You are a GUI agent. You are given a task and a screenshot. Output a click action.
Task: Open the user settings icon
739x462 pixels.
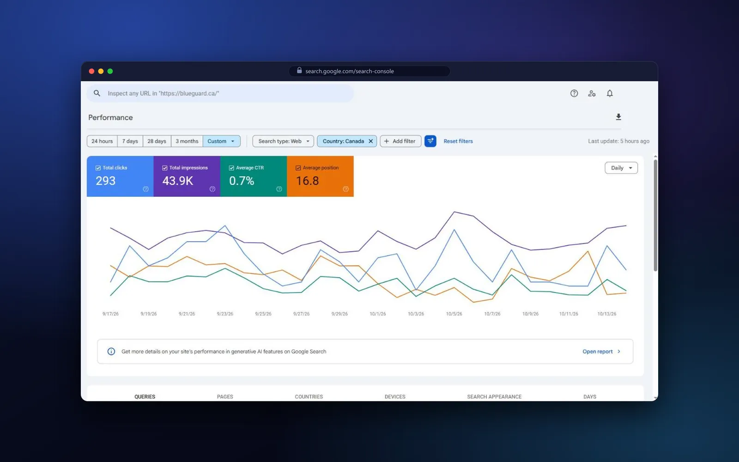592,93
